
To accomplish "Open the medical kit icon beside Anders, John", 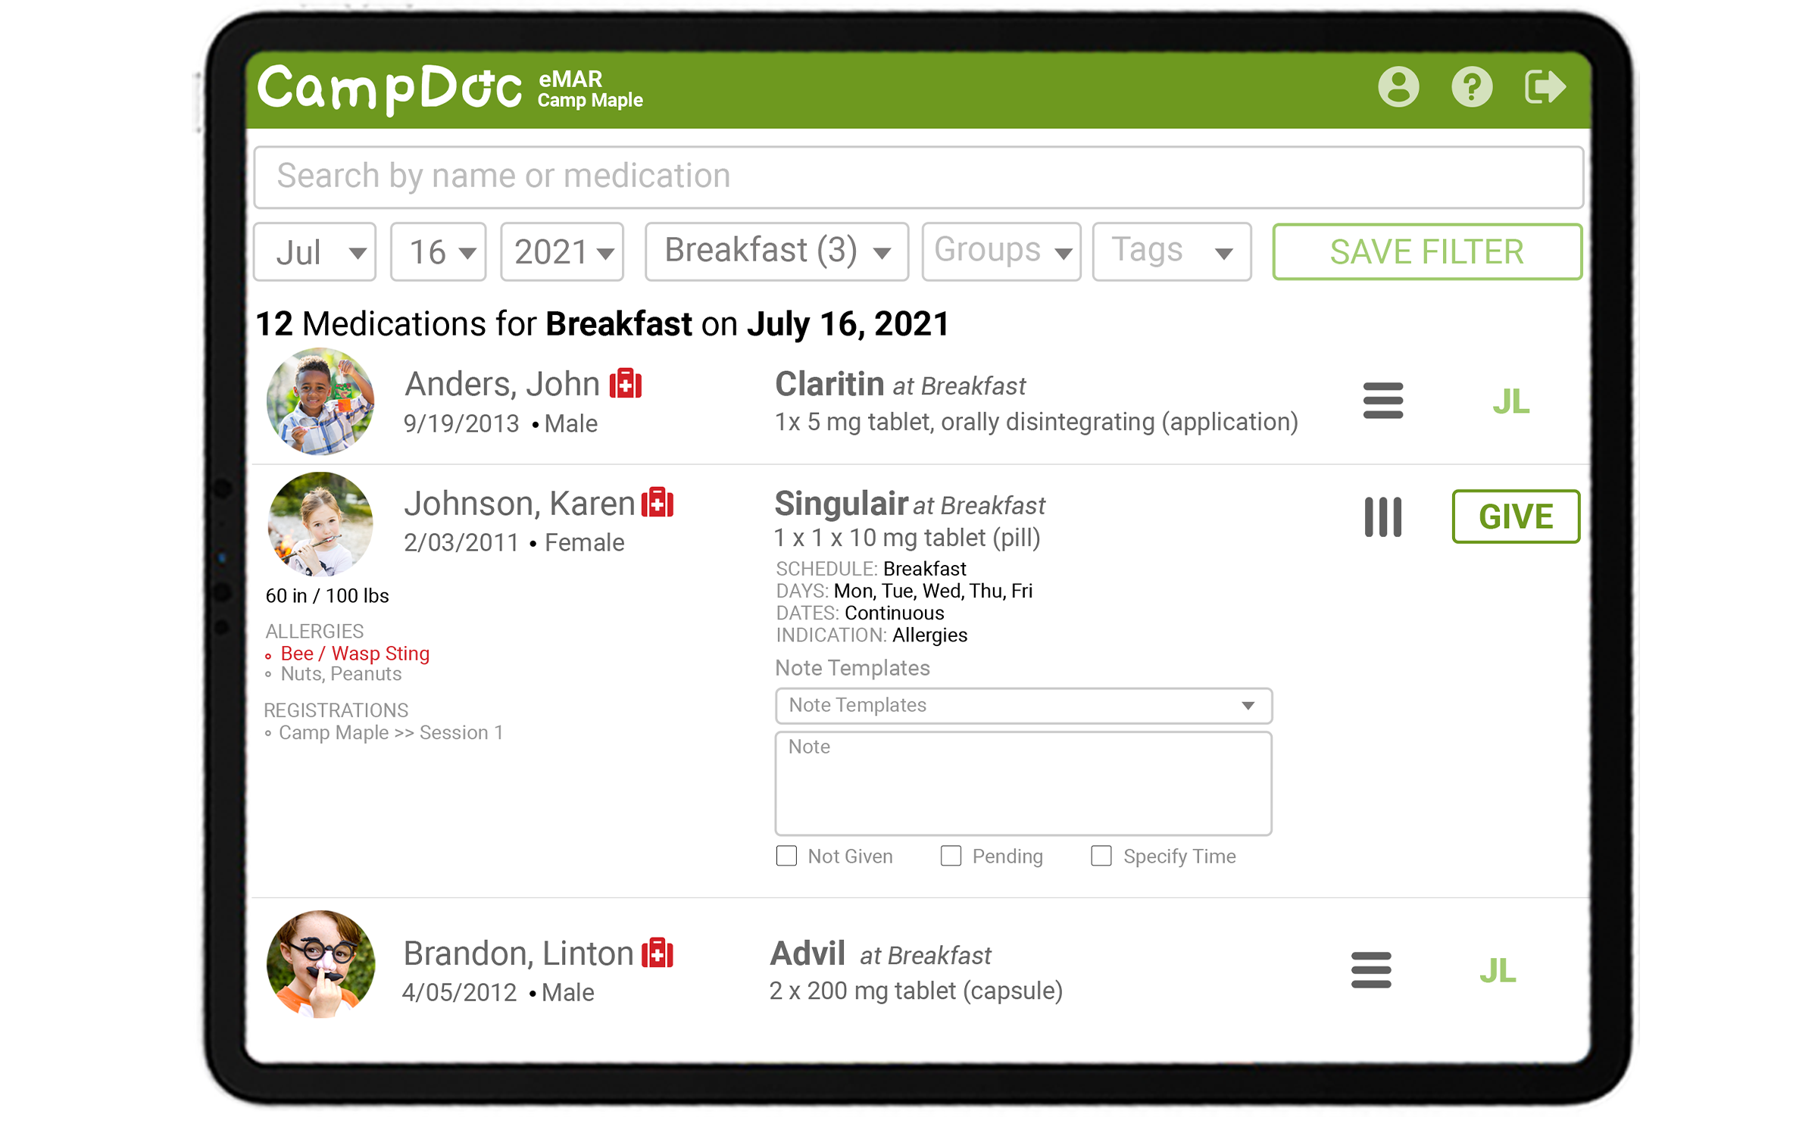I will pyautogui.click(x=626, y=384).
